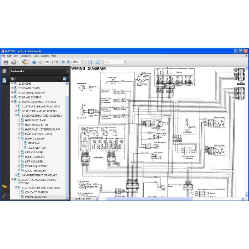The height and width of the screenshot is (249, 249).
Task: Select the REMOVAL bookmark
Action: [x=34, y=143]
